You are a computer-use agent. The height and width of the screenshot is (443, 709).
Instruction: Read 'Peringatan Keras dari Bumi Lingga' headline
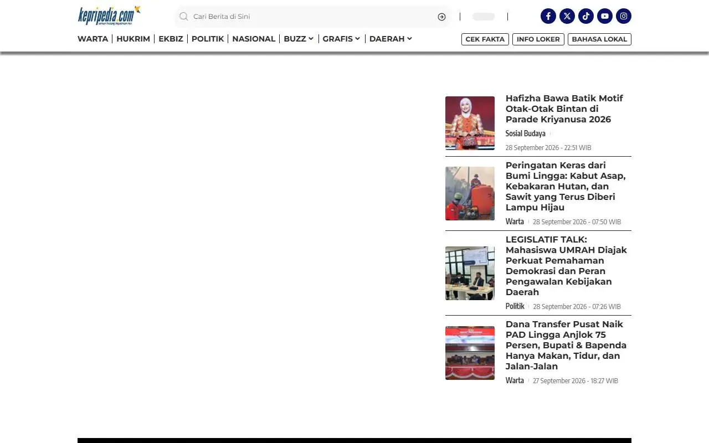point(566,186)
